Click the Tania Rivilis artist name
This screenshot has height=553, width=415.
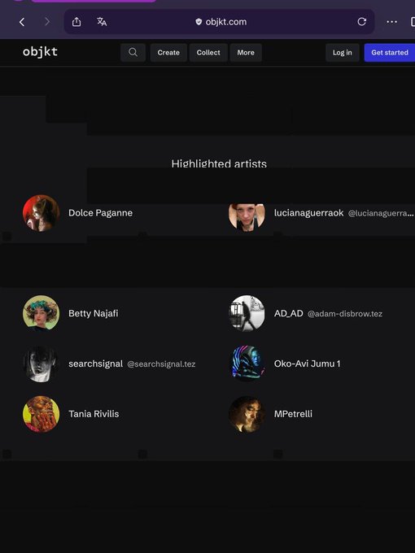tap(94, 414)
